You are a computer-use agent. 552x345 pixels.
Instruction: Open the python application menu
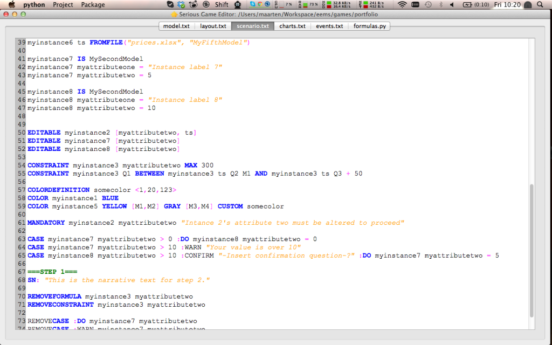click(x=34, y=4)
